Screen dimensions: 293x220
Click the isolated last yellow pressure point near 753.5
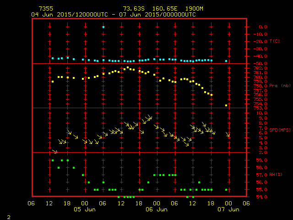(x=226, y=105)
